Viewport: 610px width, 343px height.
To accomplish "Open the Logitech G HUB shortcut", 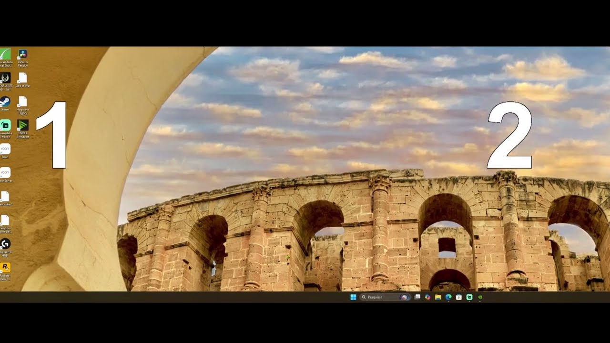I will [5, 247].
